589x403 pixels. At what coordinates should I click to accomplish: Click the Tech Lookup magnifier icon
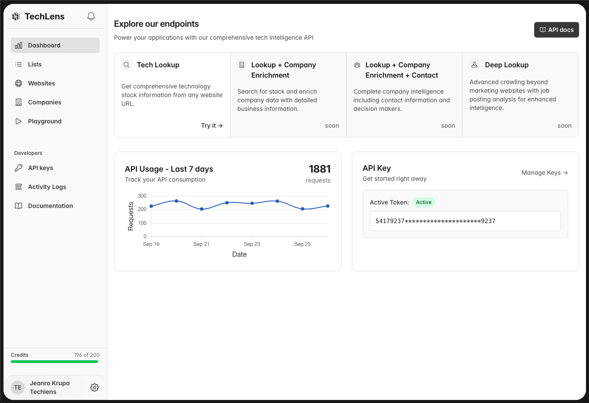pyautogui.click(x=127, y=65)
